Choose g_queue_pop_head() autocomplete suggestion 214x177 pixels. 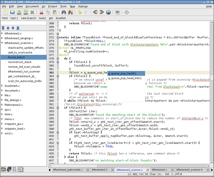click(x=126, y=73)
